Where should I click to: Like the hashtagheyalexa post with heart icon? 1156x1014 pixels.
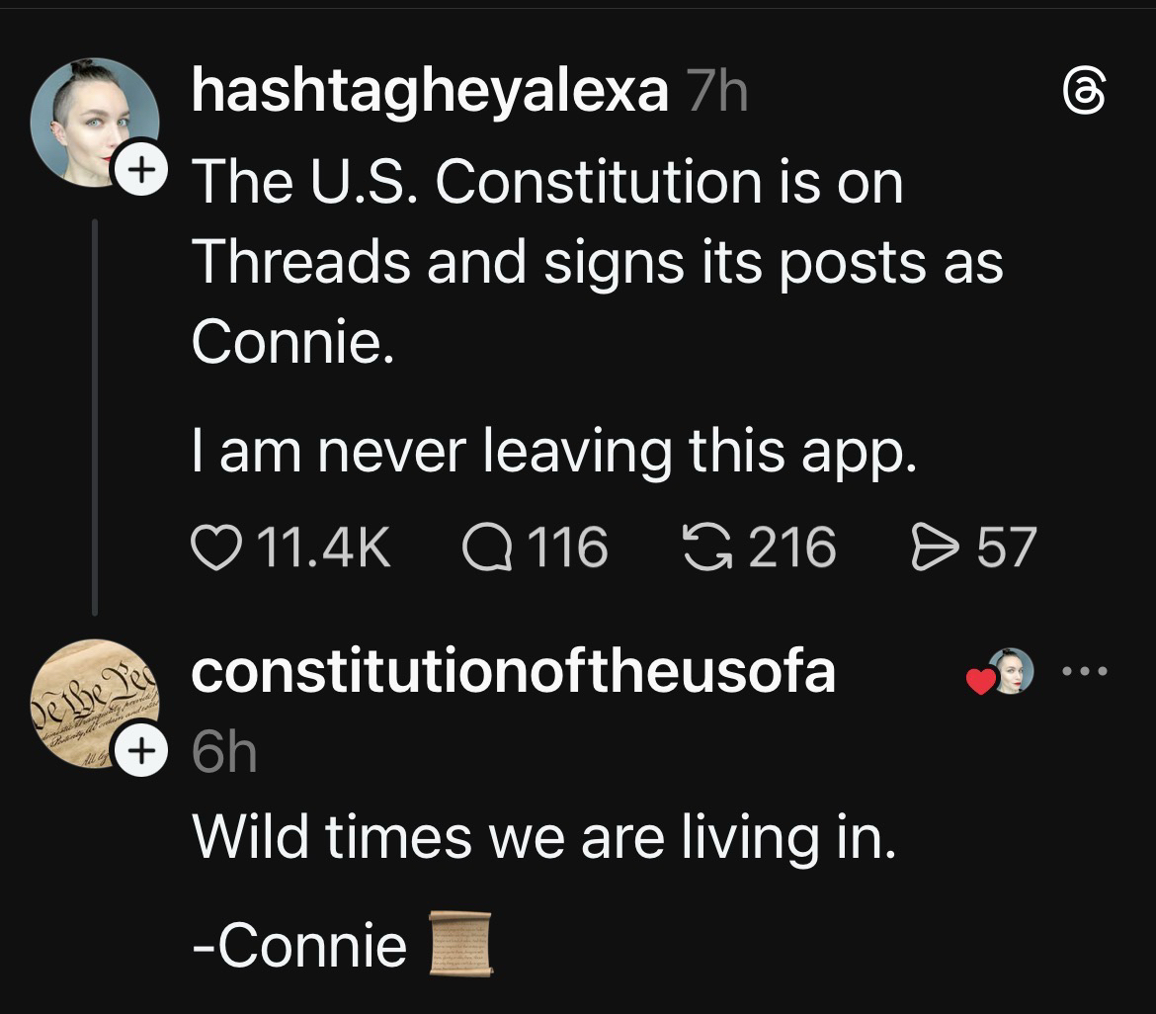[216, 548]
